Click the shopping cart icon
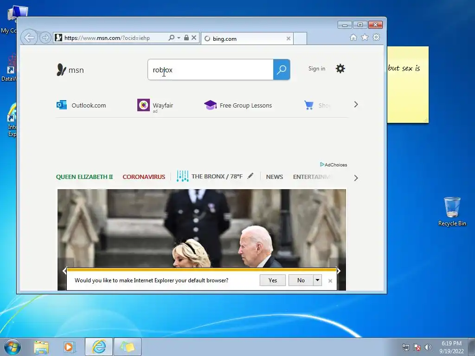The image size is (475, 356). click(308, 105)
